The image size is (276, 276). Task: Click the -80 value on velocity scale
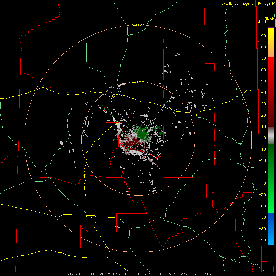(x=262, y=229)
